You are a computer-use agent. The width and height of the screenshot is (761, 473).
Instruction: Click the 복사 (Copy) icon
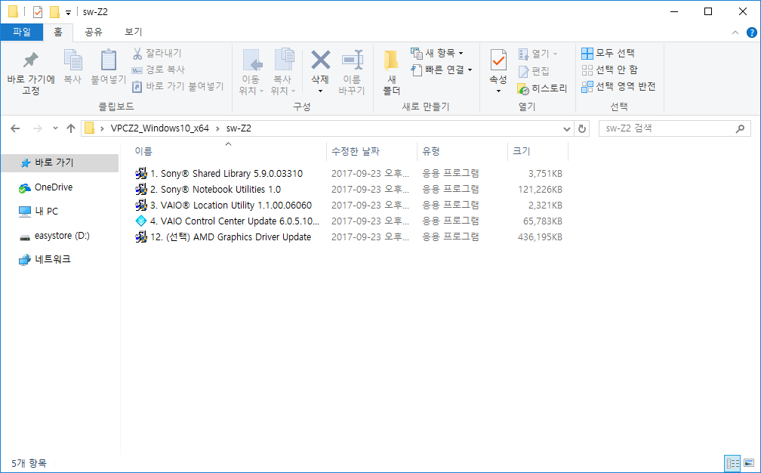coord(72,66)
